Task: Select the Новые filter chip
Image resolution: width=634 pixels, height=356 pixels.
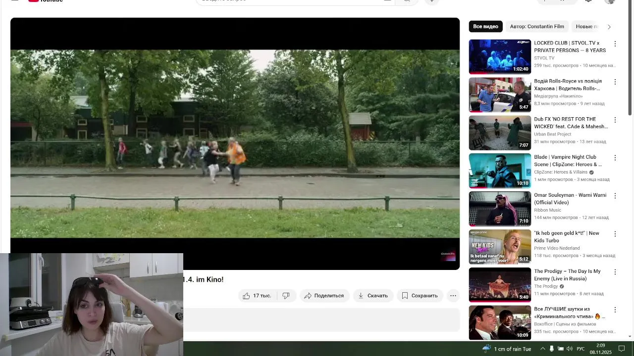Action: [586, 27]
